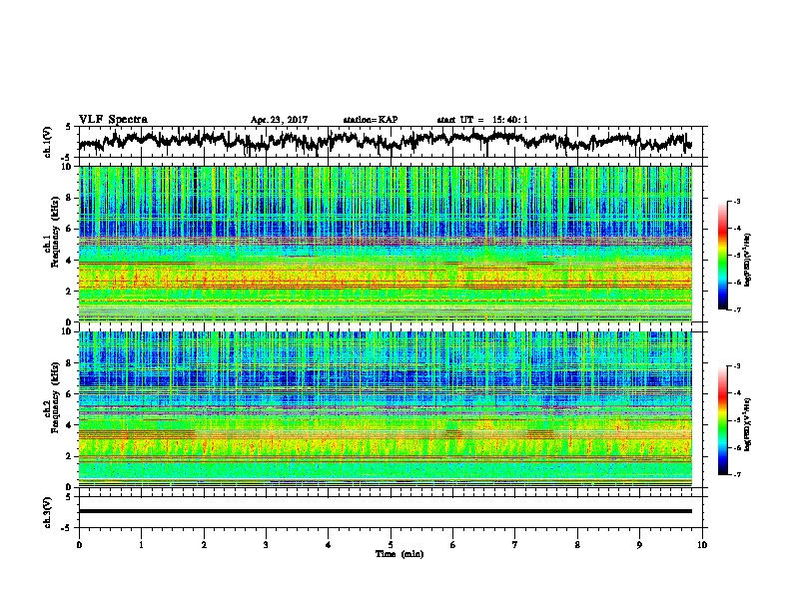The image size is (791, 611).
Task: Click the "2" kHz tick of ch.2 frequency axis
Action: pyautogui.click(x=69, y=456)
